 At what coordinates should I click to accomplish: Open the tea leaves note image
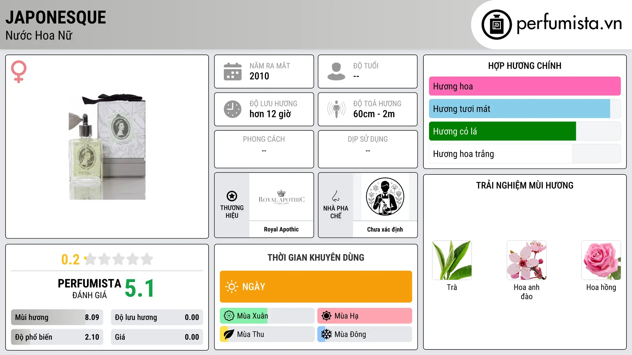pos(452,260)
